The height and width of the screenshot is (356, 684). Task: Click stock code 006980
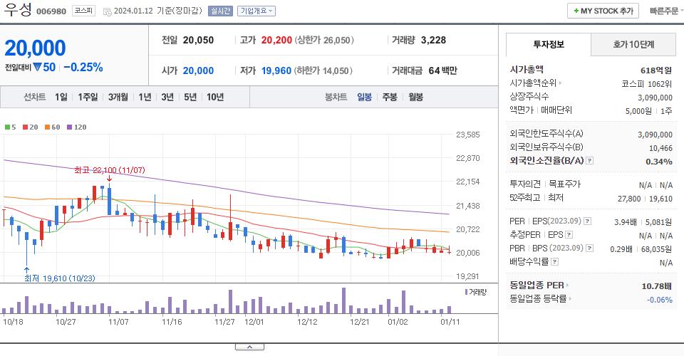pos(51,11)
